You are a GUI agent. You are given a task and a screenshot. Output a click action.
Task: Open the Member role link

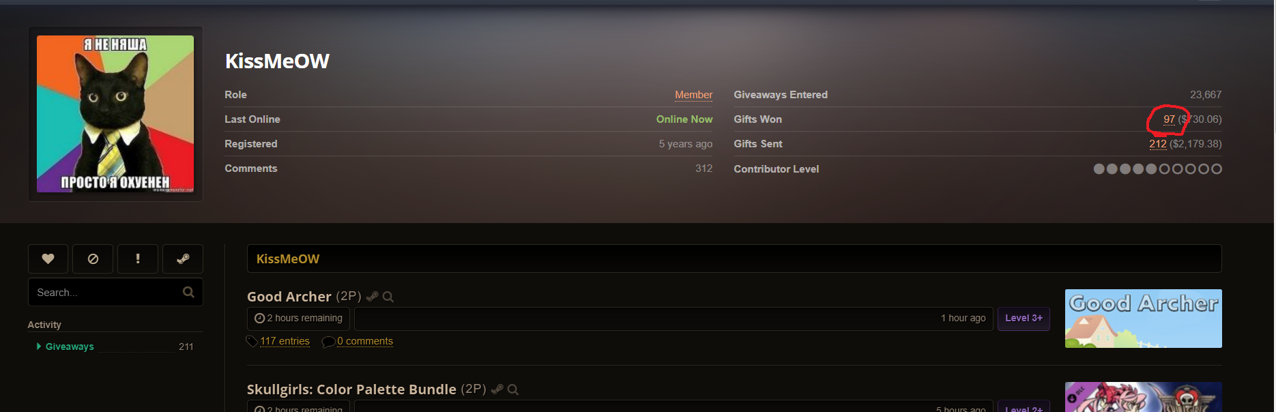(693, 95)
